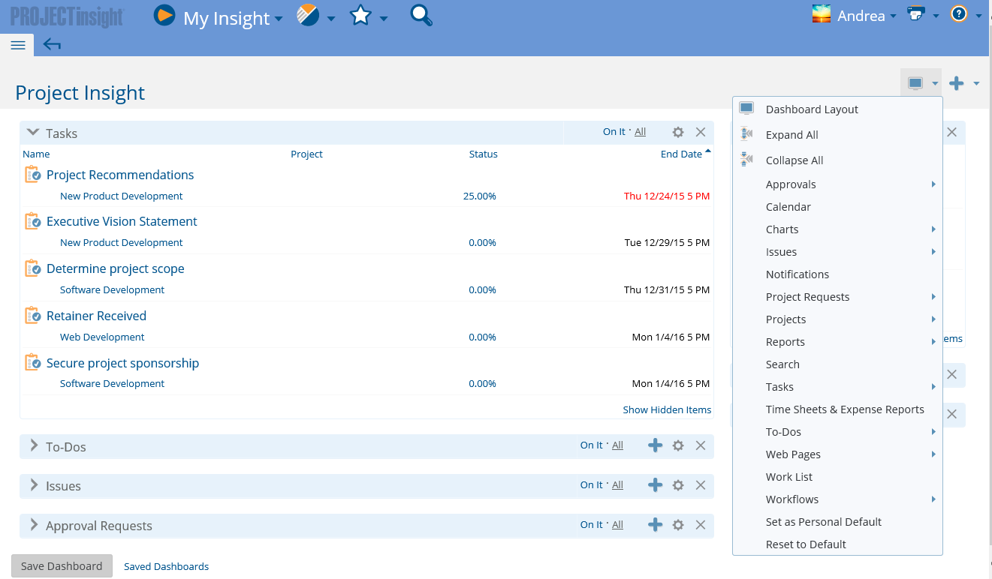Close the Tasks panel
992x579 pixels.
(701, 132)
